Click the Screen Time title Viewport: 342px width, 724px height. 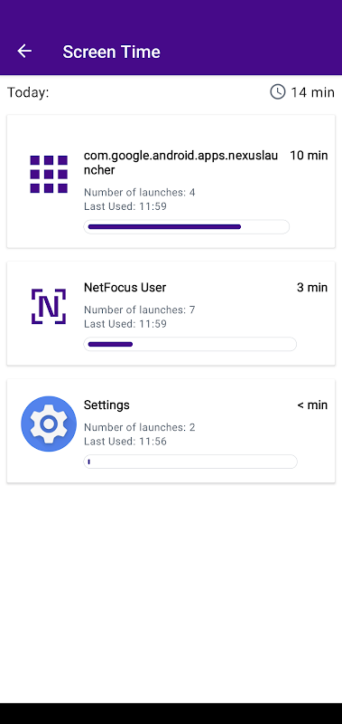[x=111, y=52]
